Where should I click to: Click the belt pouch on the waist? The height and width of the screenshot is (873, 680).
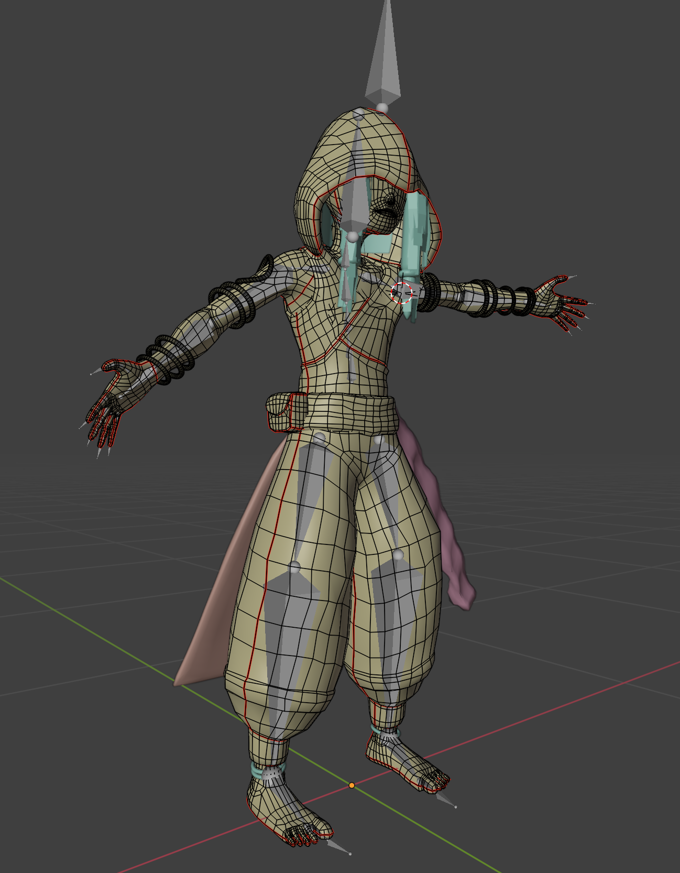[x=286, y=411]
